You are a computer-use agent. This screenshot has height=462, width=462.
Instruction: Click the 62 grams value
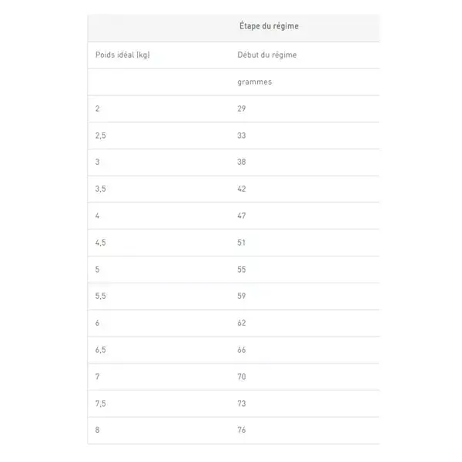pyautogui.click(x=241, y=323)
